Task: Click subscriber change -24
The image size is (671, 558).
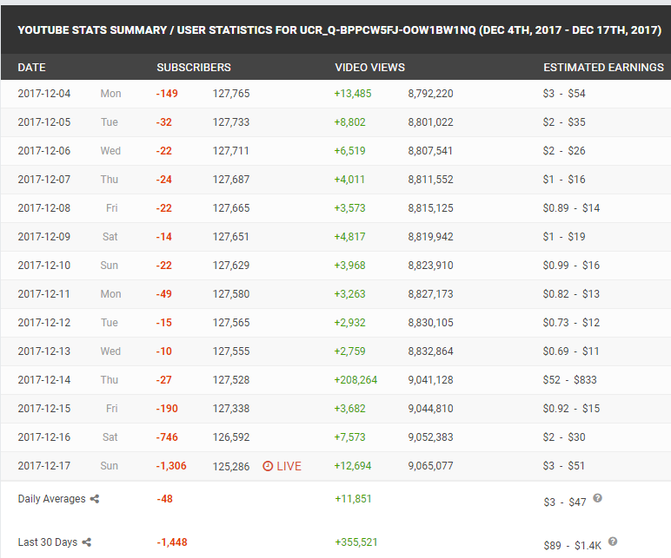Action: [x=164, y=180]
